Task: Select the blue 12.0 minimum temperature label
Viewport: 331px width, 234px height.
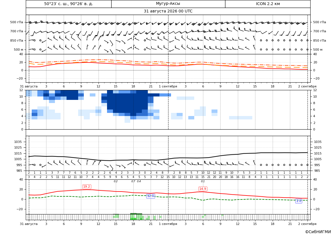Action: pos(151,196)
